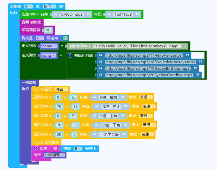Edit the 20ByeByeGoodbye.mp3 URL text
The height and width of the screenshot is (170, 217).
tap(149, 75)
